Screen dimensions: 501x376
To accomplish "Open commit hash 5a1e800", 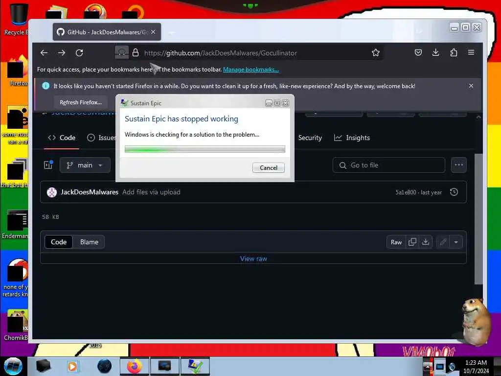I will (x=406, y=192).
